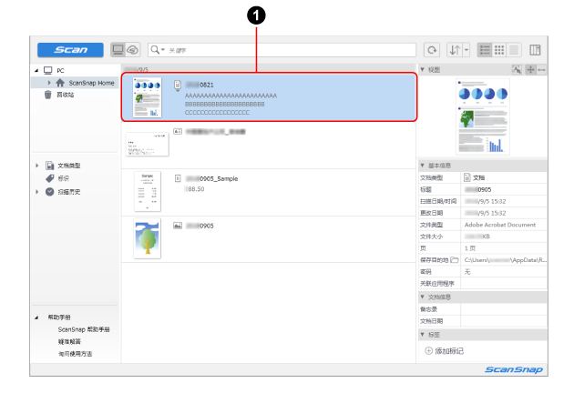The height and width of the screenshot is (393, 574).
Task: Select the 0905_Sample receipt thumbnail
Action: tap(147, 190)
